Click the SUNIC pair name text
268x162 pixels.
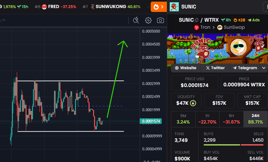point(186,20)
